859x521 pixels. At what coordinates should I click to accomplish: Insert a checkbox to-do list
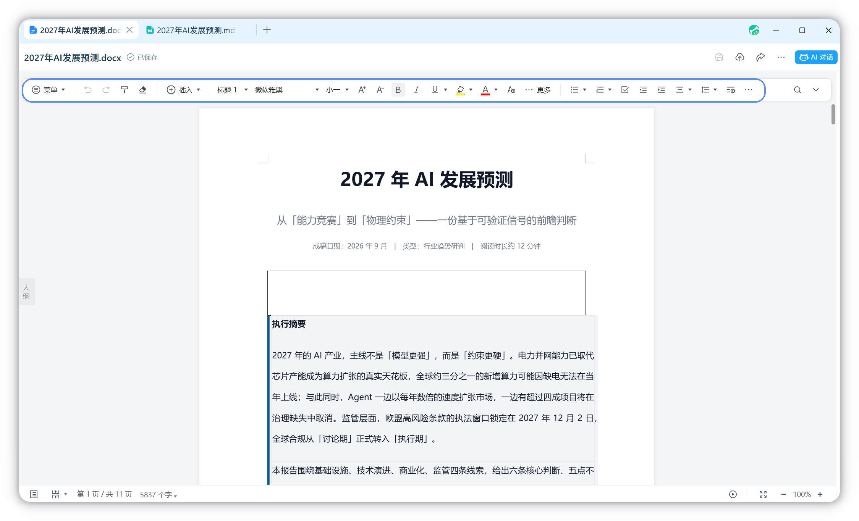625,90
